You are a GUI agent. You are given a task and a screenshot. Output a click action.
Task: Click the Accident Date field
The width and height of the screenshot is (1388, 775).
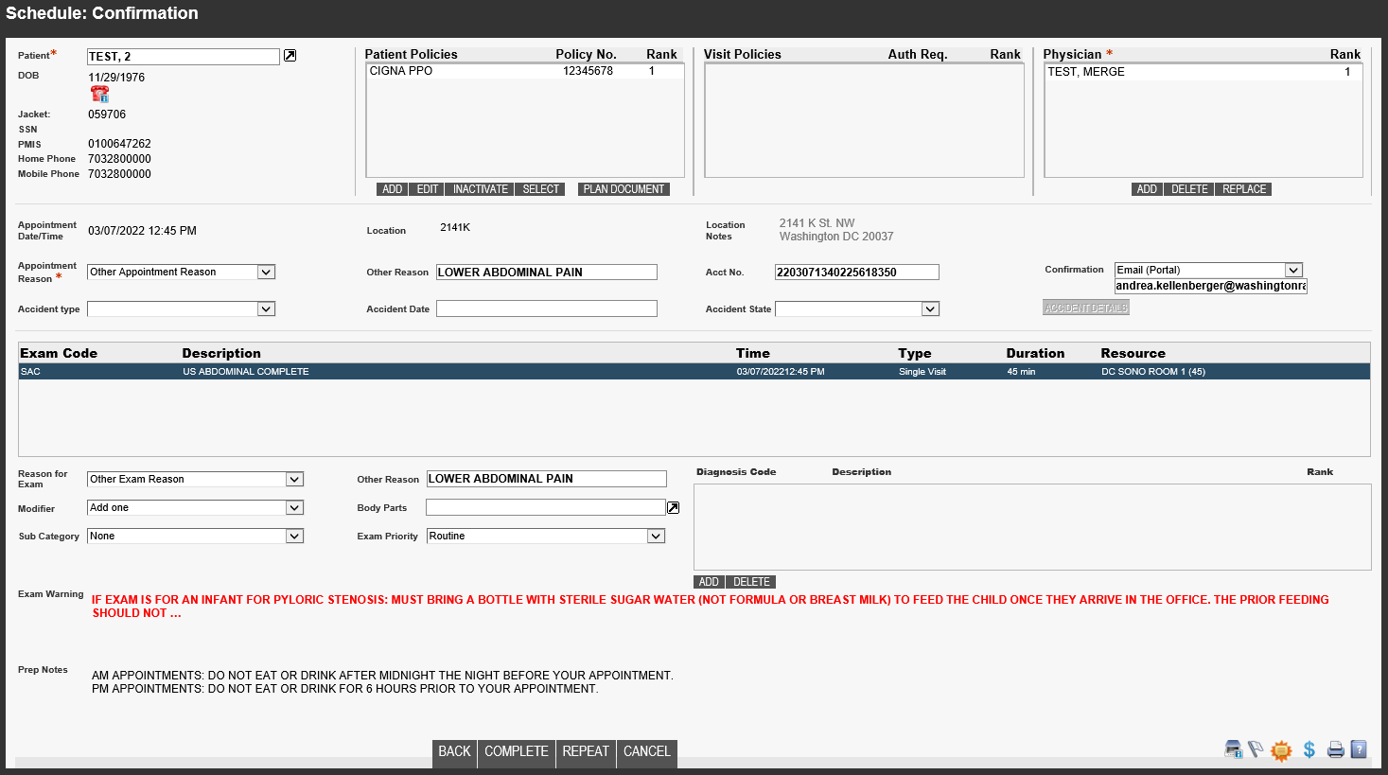click(546, 308)
